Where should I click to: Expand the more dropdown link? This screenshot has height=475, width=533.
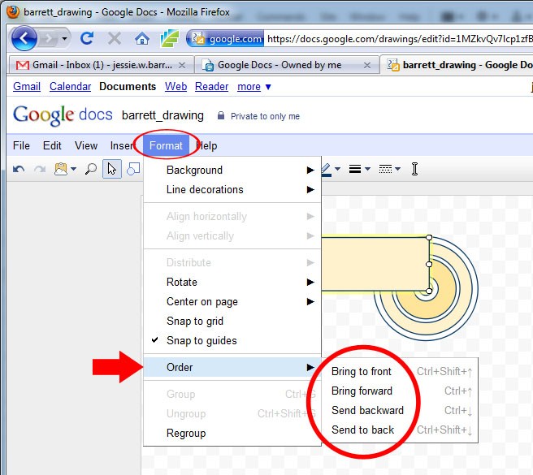(254, 87)
